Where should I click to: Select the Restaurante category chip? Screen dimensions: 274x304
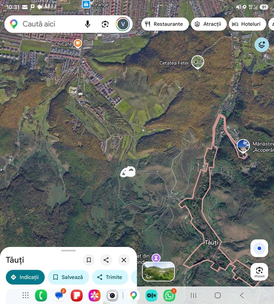click(x=165, y=24)
